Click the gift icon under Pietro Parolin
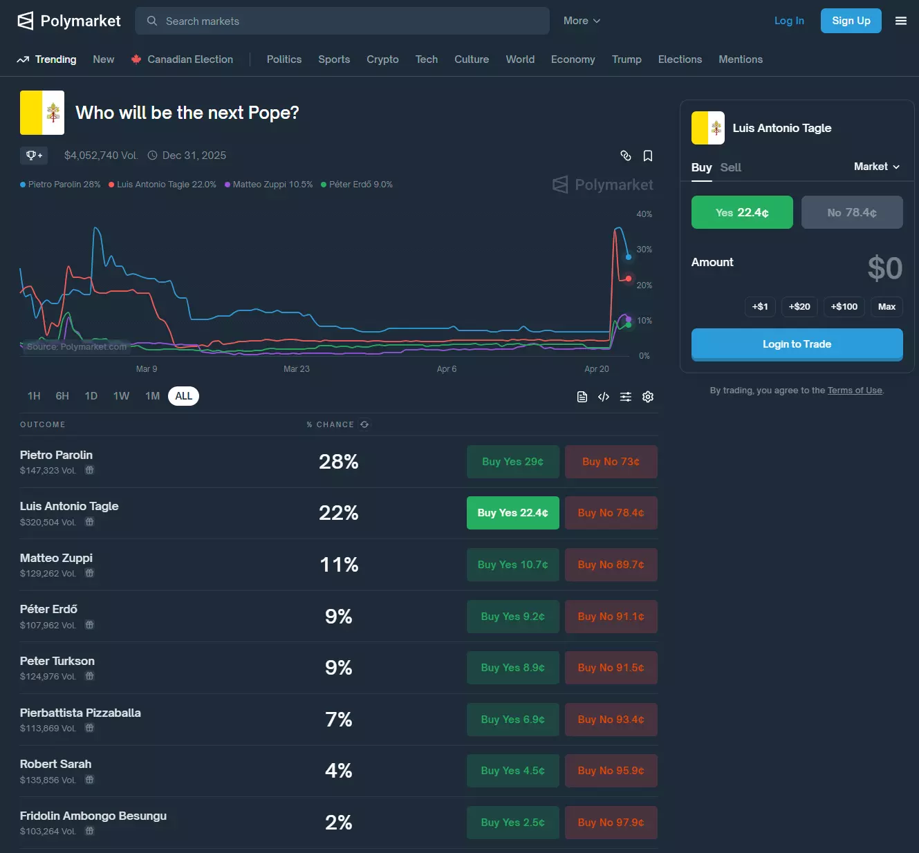919x853 pixels. 89,470
